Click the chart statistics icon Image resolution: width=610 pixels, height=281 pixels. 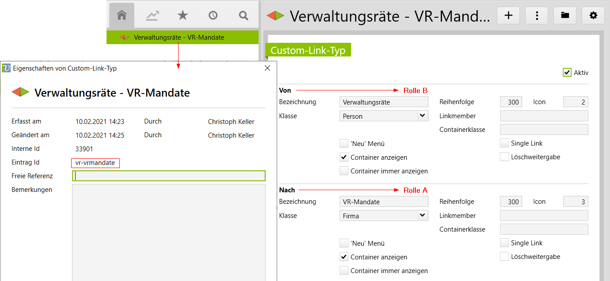point(152,15)
